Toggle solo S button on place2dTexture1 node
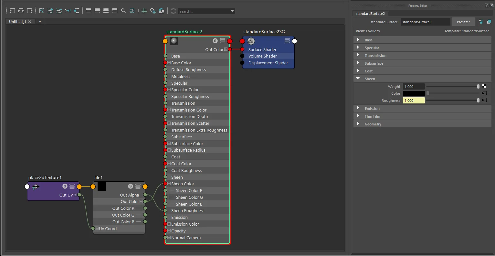495x256 pixels. (x=65, y=186)
